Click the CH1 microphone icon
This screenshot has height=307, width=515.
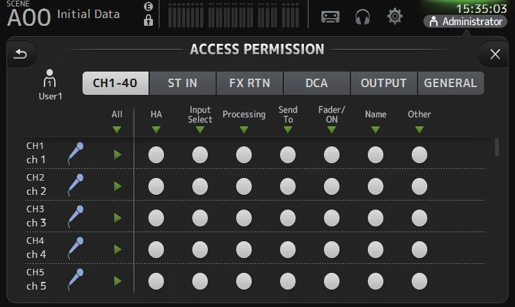point(76,153)
